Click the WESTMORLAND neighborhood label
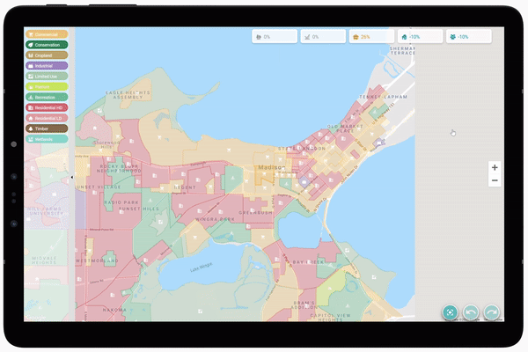The image size is (528, 352). (x=98, y=260)
